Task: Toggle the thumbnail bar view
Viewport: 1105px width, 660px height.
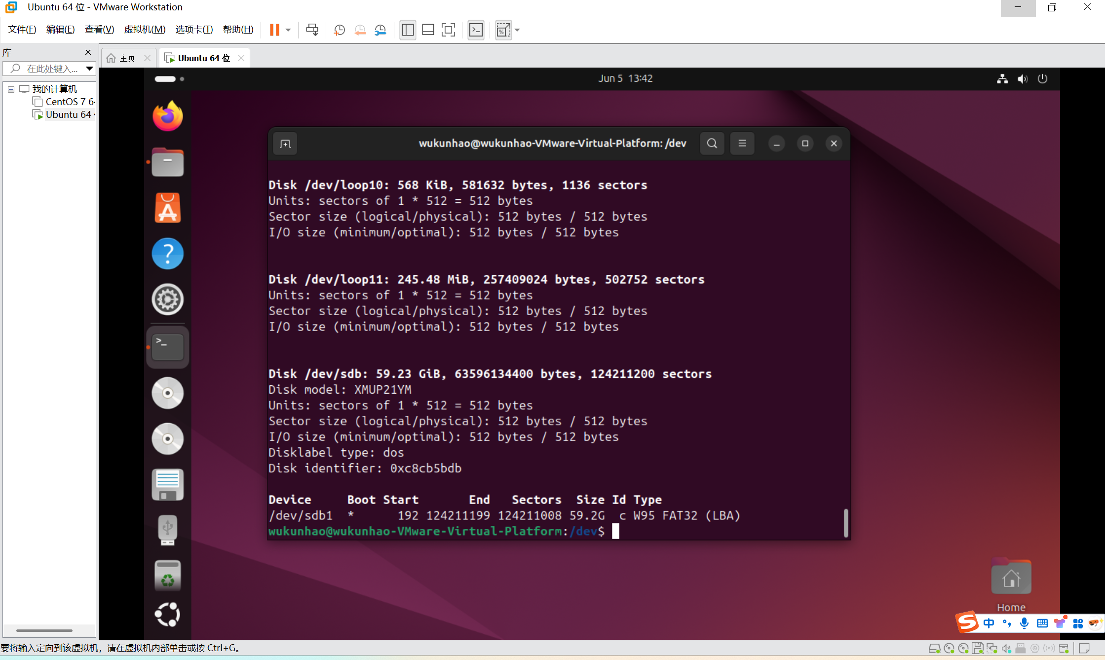Action: (x=428, y=30)
